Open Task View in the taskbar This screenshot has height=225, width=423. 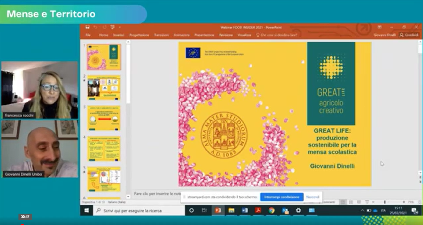(204, 210)
